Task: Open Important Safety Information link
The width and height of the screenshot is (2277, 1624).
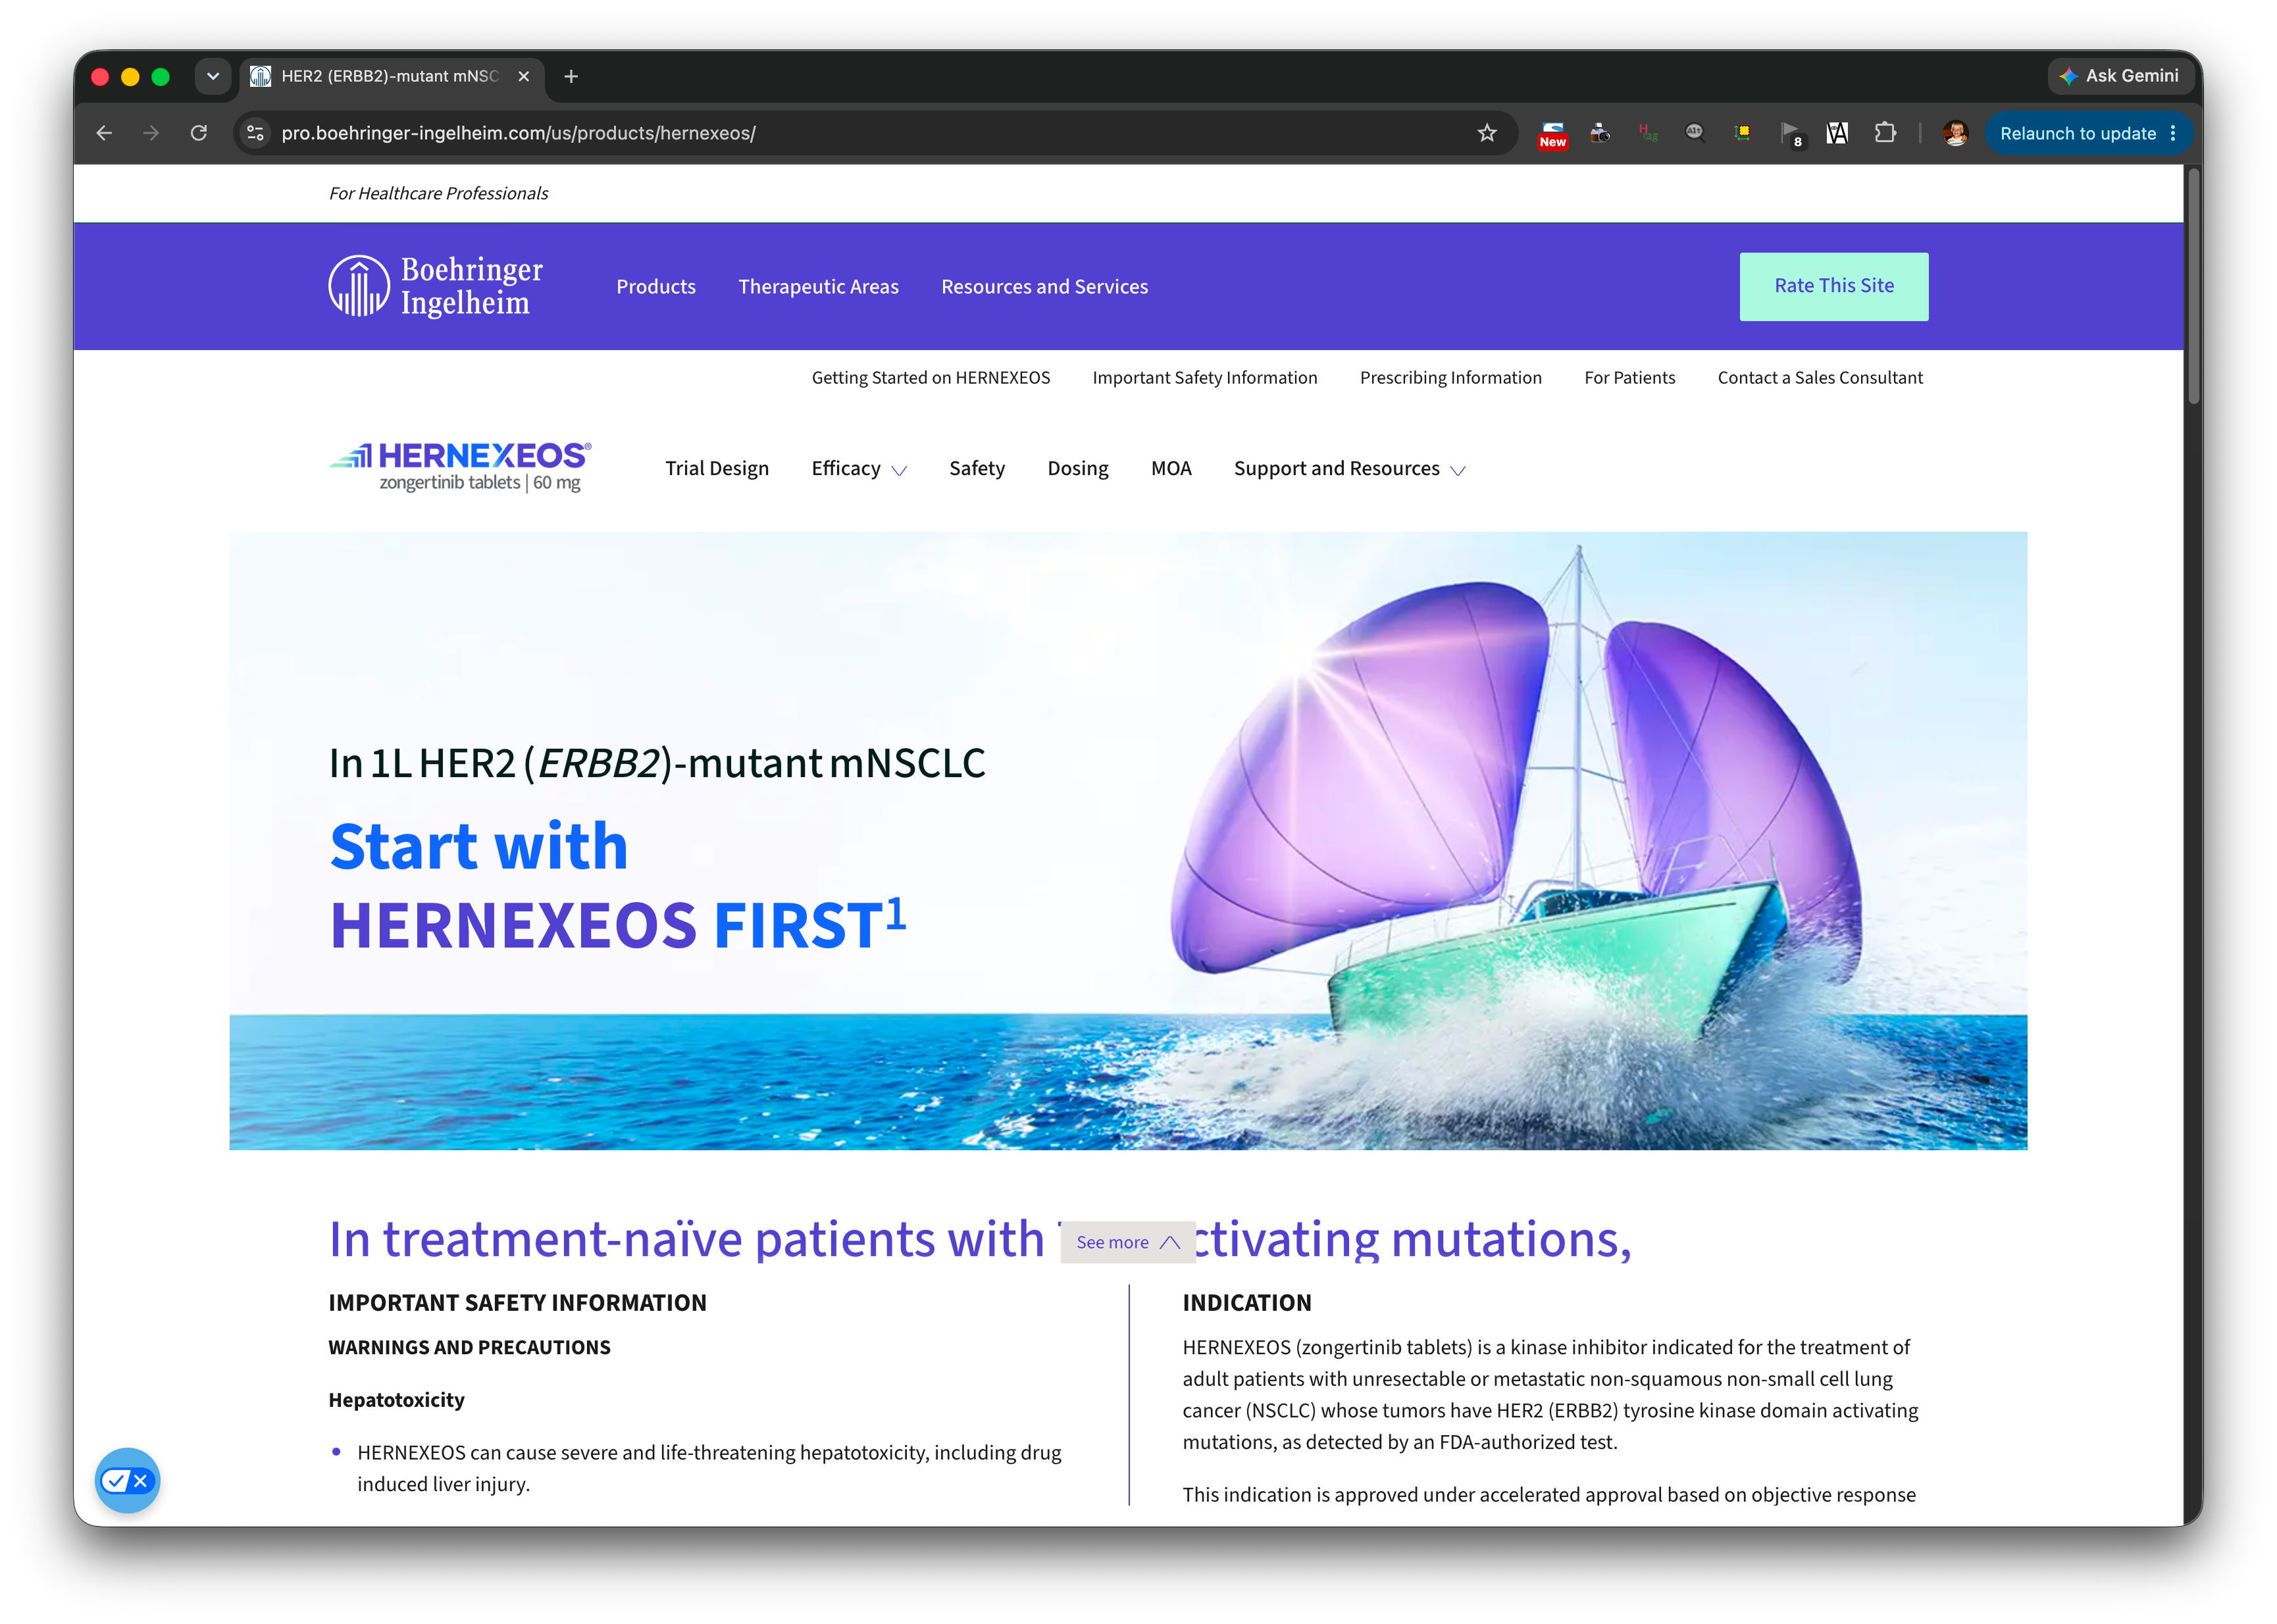Action: [x=1205, y=378]
